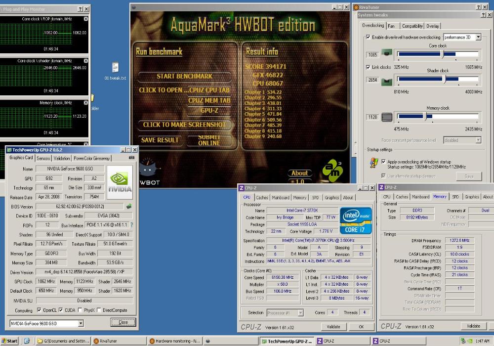Click the system tray hardware icon

click(x=463, y=341)
